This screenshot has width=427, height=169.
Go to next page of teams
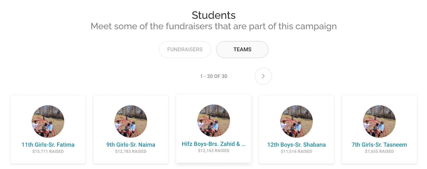pos(263,76)
